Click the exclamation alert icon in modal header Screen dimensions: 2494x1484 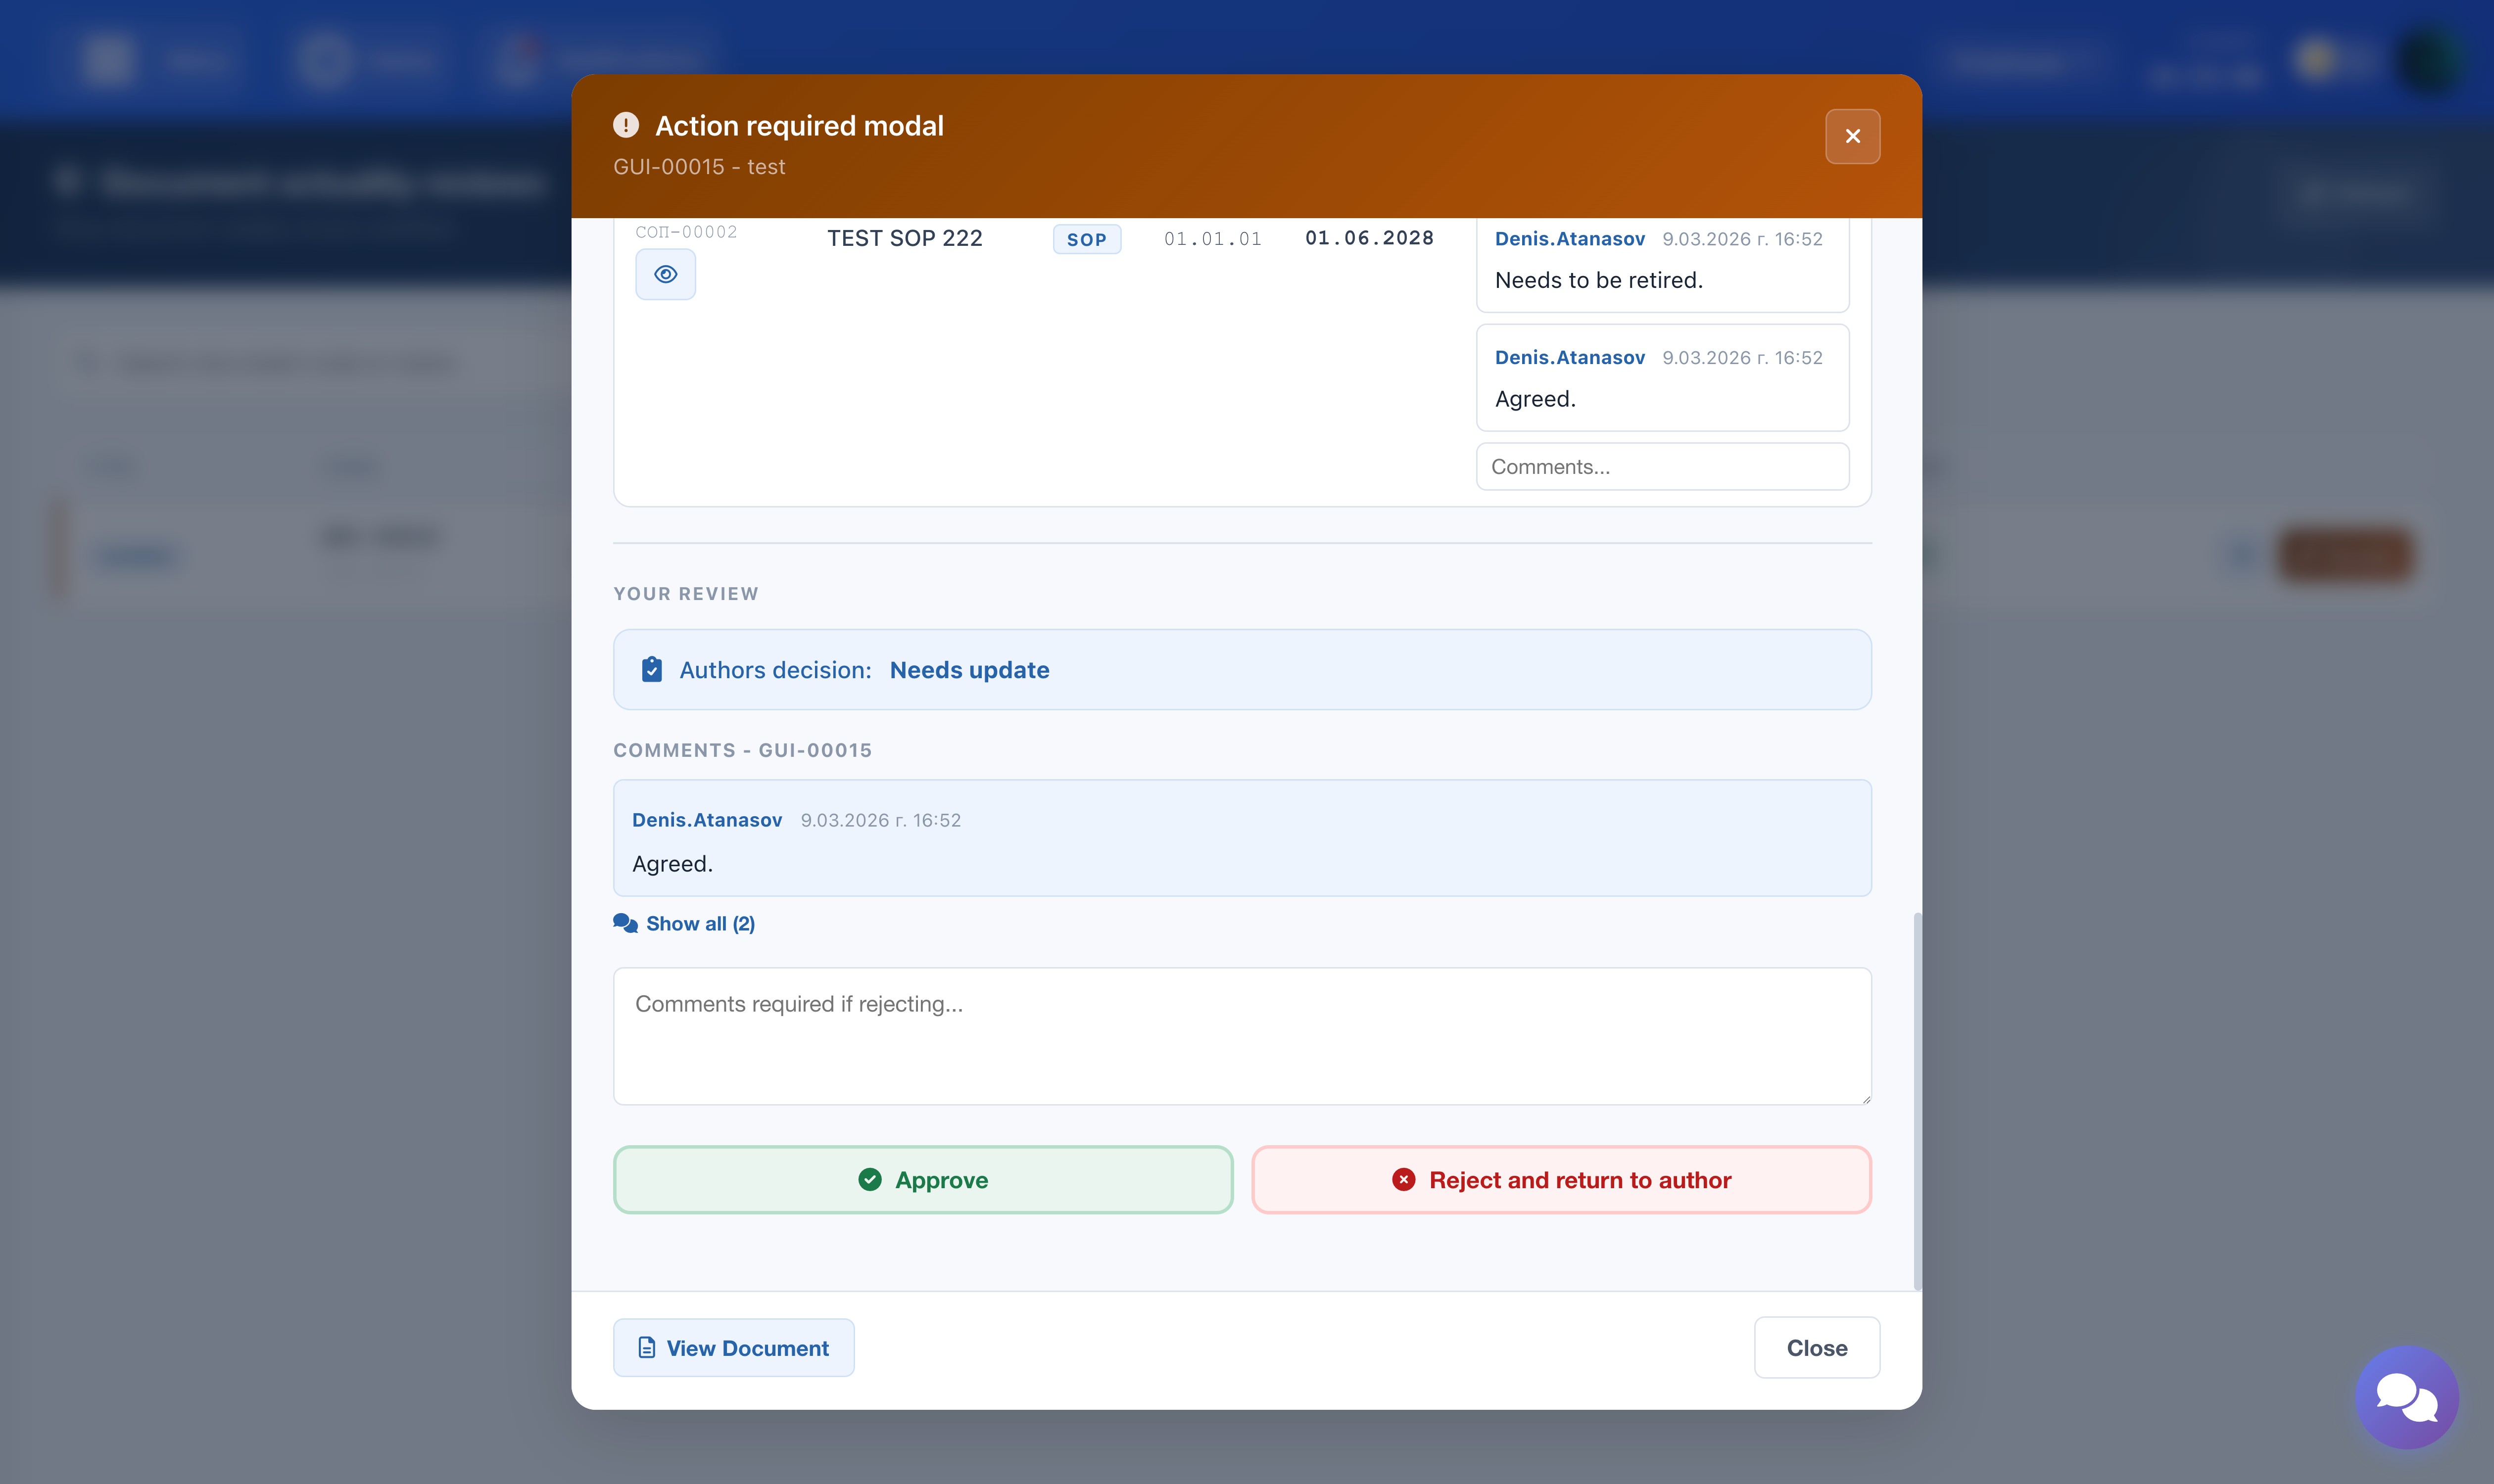(626, 125)
